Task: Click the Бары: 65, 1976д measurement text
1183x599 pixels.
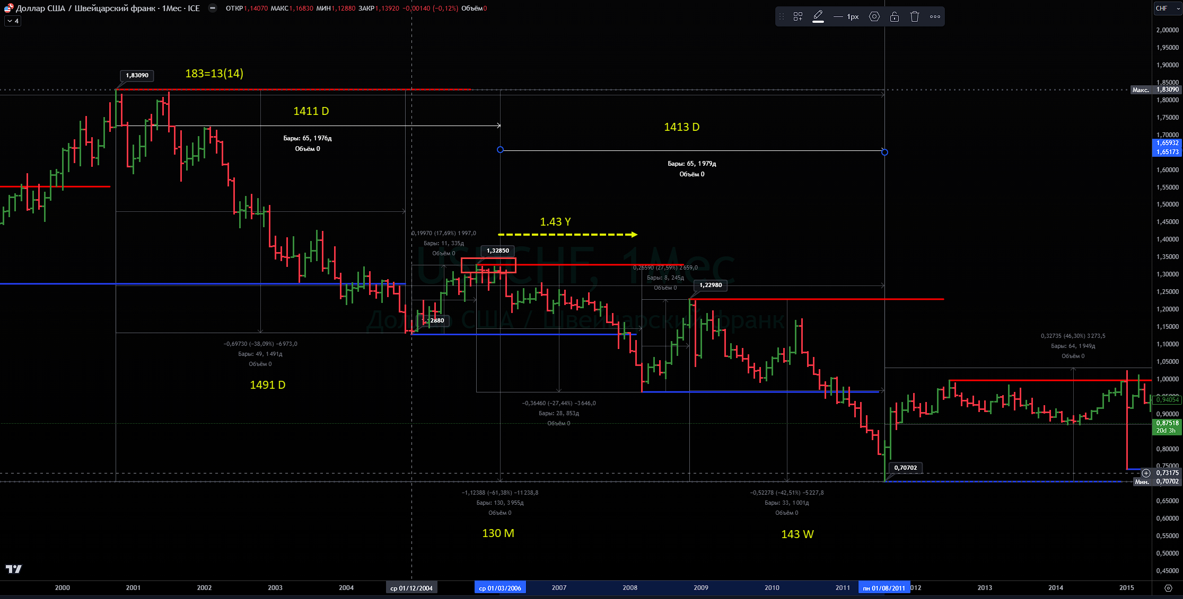Action: (x=308, y=138)
